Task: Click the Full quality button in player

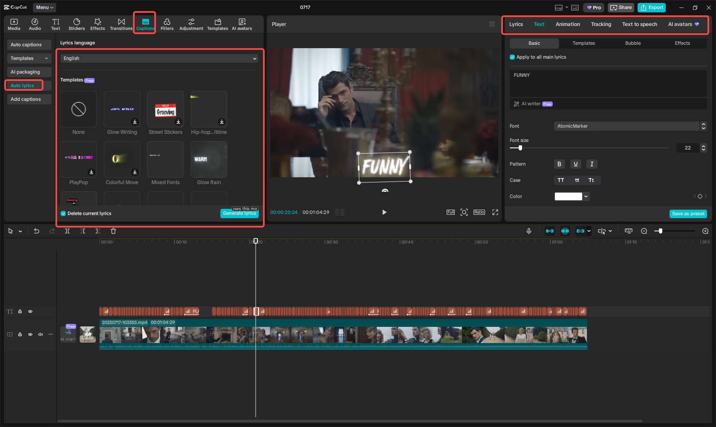Action: [x=450, y=212]
